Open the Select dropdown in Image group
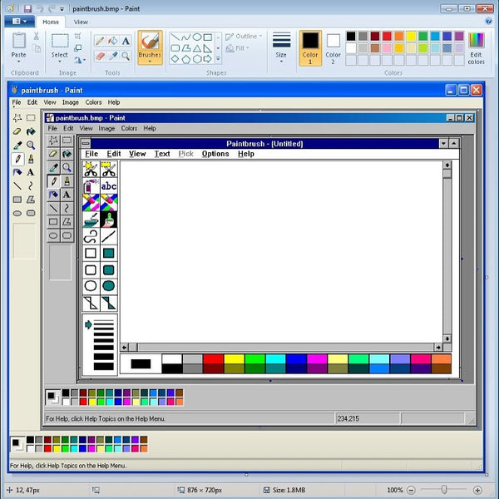The height and width of the screenshot is (499, 499). click(x=60, y=62)
